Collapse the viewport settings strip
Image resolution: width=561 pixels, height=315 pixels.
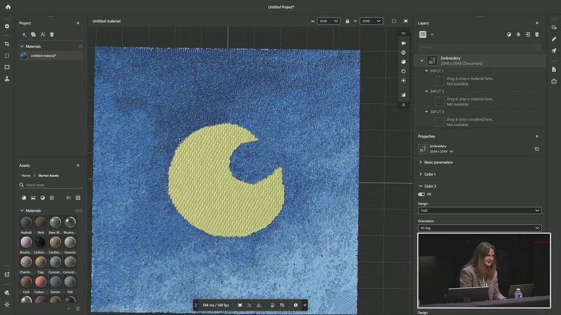404,105
